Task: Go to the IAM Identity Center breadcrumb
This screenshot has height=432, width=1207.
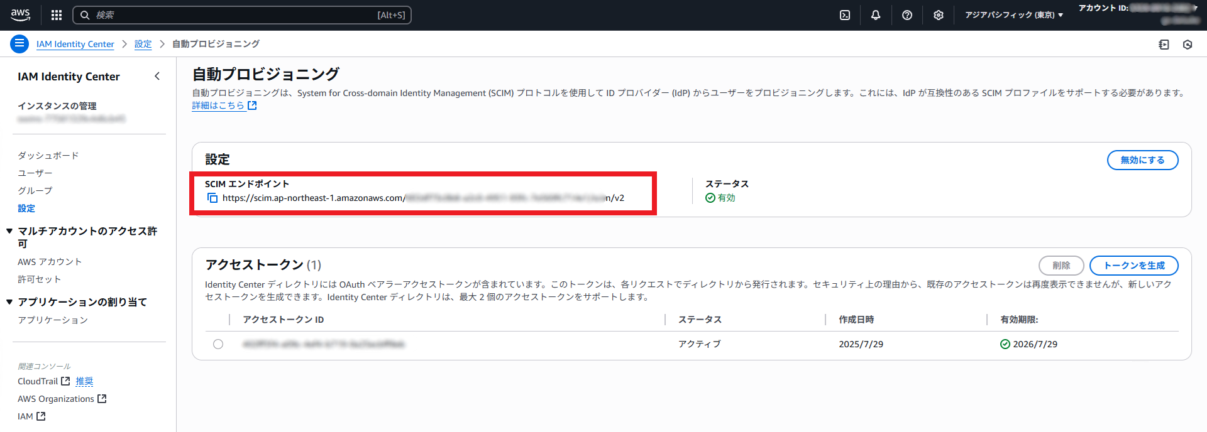Action: (75, 44)
